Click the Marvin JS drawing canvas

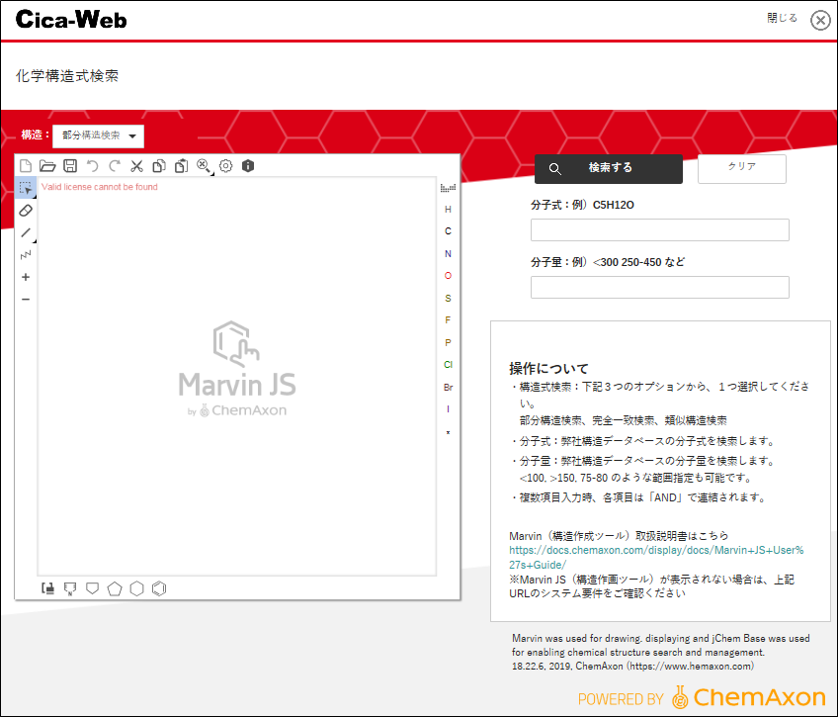237,377
